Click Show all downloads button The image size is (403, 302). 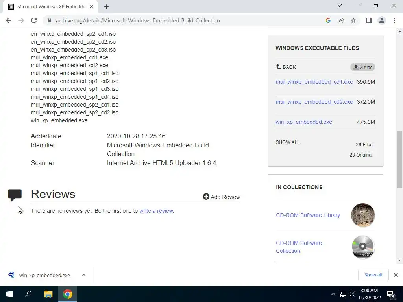click(x=373, y=275)
